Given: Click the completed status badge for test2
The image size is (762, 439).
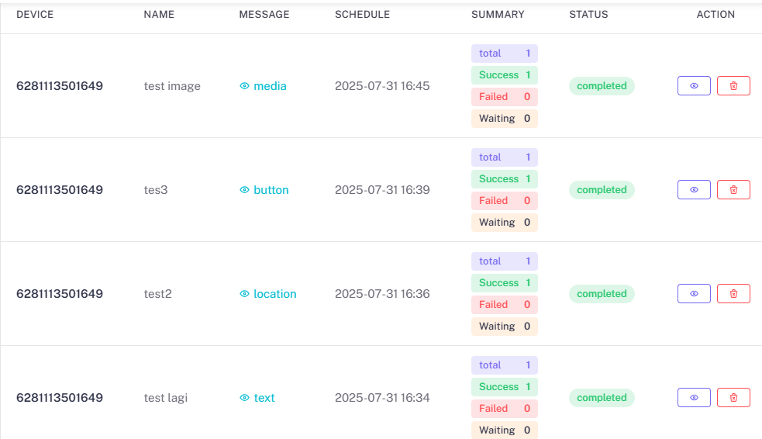Looking at the screenshot, I should 602,294.
